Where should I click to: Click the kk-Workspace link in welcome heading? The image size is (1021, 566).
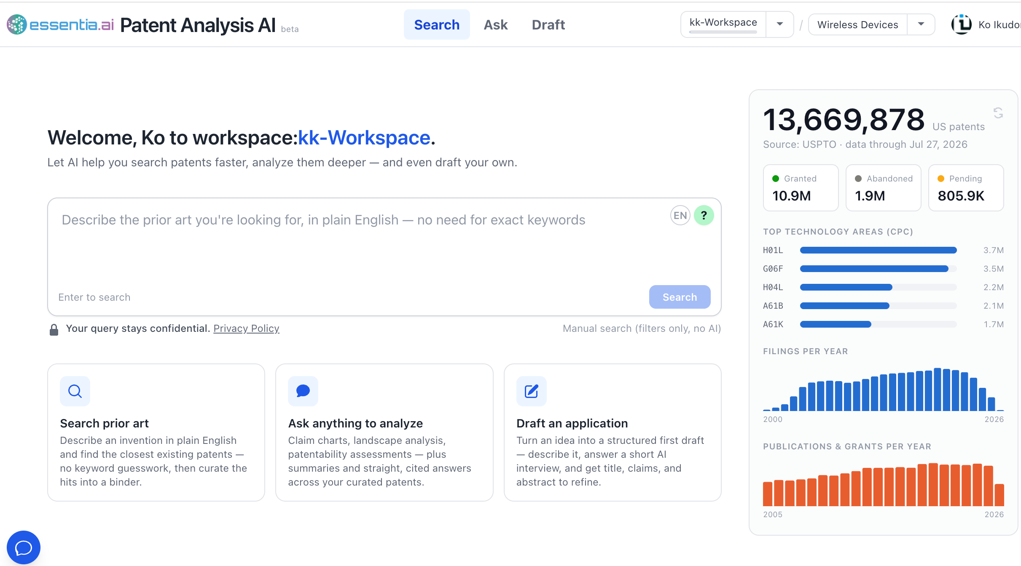pos(364,138)
